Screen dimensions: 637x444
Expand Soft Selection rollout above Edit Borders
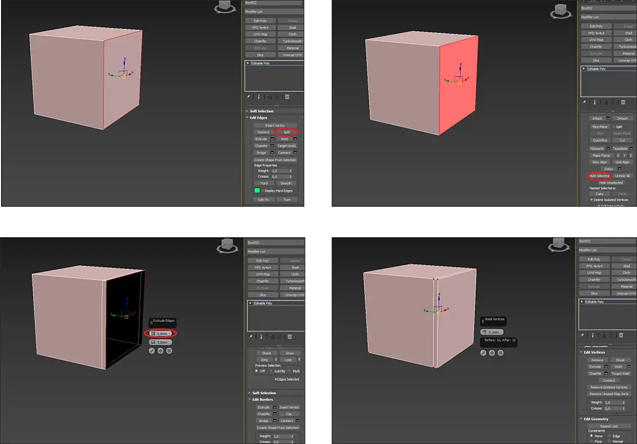249,393
